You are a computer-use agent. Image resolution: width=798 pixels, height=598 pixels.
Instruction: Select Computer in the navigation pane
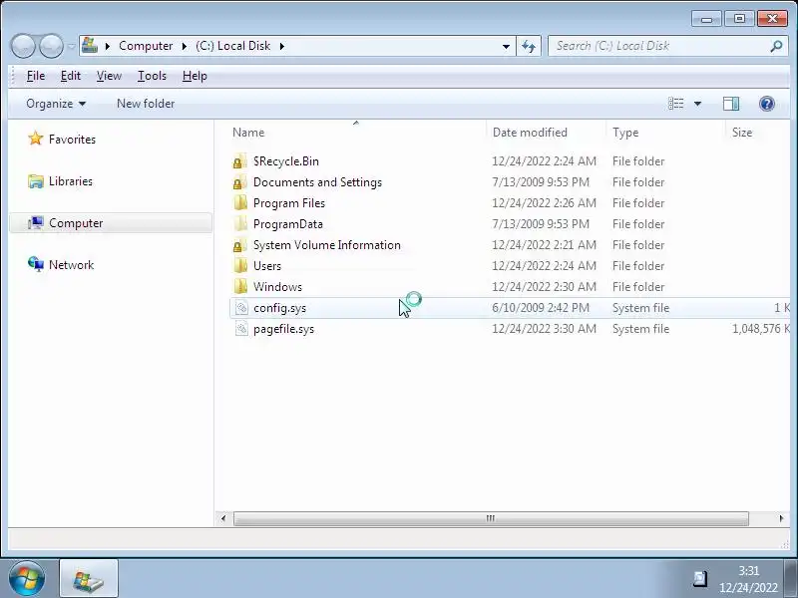pos(111,223)
